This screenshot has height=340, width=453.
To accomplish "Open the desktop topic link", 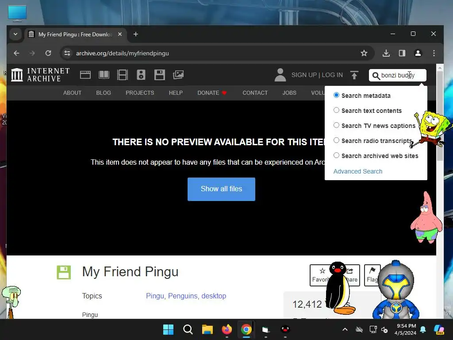I will (214, 296).
